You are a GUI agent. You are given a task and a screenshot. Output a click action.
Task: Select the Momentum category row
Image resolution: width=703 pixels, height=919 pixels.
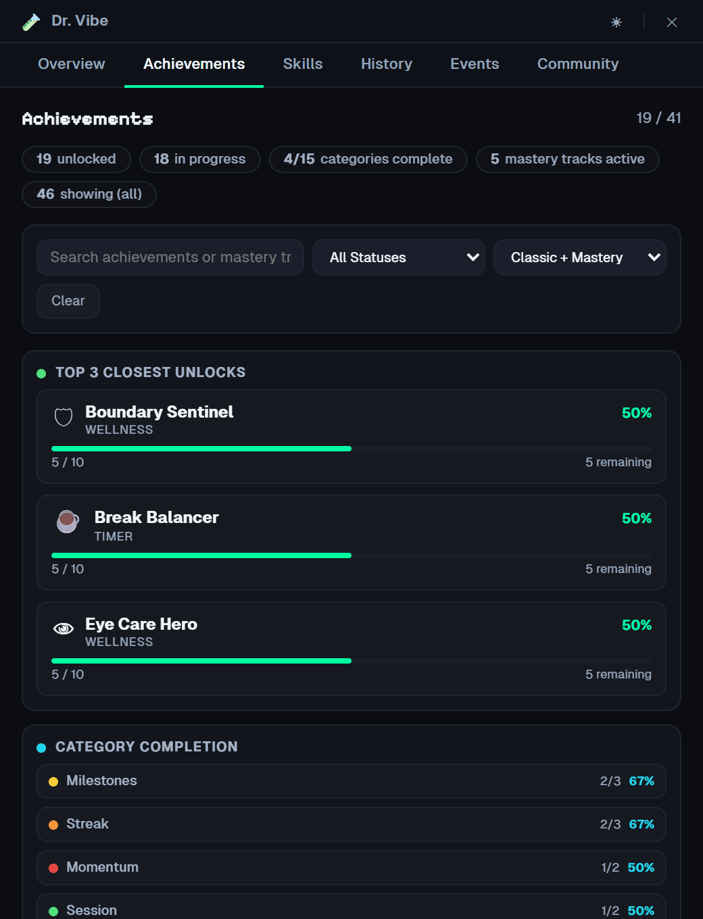click(x=351, y=868)
